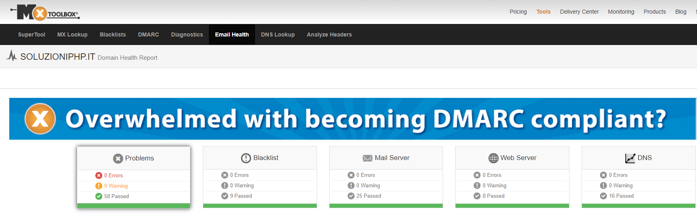Open the Tools menu link
The height and width of the screenshot is (223, 697).
click(x=543, y=12)
